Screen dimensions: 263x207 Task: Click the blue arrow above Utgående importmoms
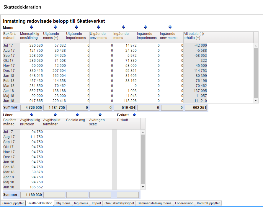(x=76, y=27)
